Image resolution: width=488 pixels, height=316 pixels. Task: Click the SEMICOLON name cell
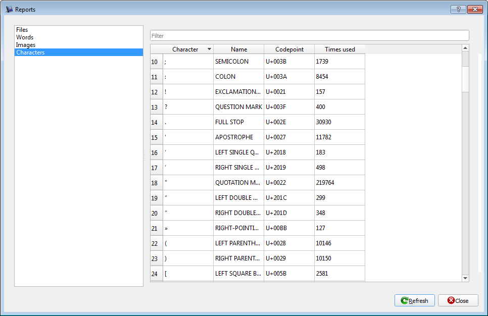tap(239, 62)
